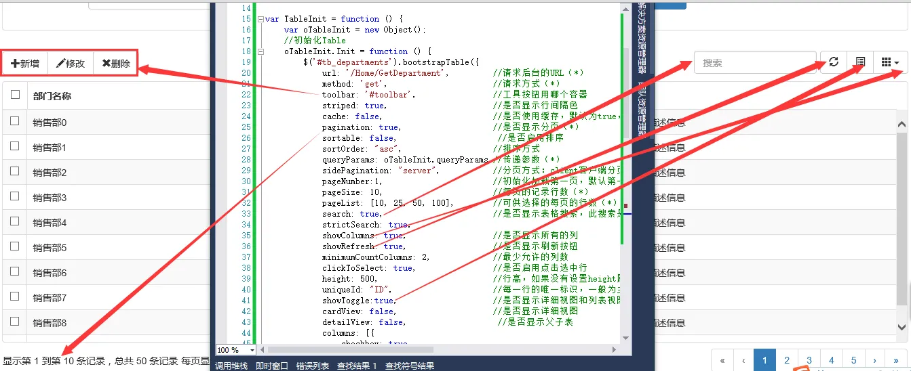911x371 pixels.
Task: Open the 查找结果 1 tab
Action: pyautogui.click(x=357, y=366)
